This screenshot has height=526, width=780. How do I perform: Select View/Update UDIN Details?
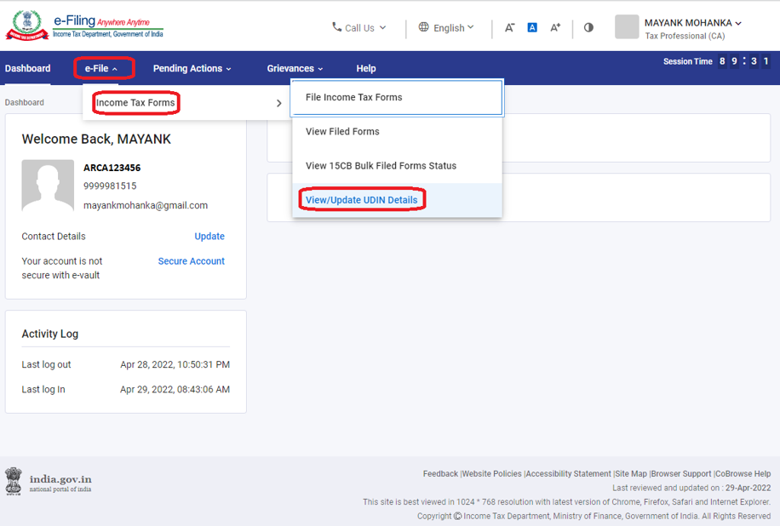click(397, 200)
